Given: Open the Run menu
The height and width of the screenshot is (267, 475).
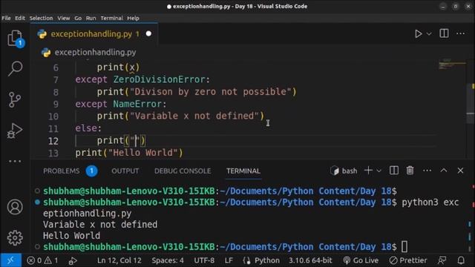Looking at the screenshot, I should (91, 18).
